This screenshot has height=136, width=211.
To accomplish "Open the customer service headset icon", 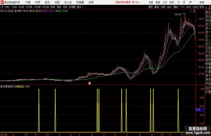I will (x=179, y=2).
